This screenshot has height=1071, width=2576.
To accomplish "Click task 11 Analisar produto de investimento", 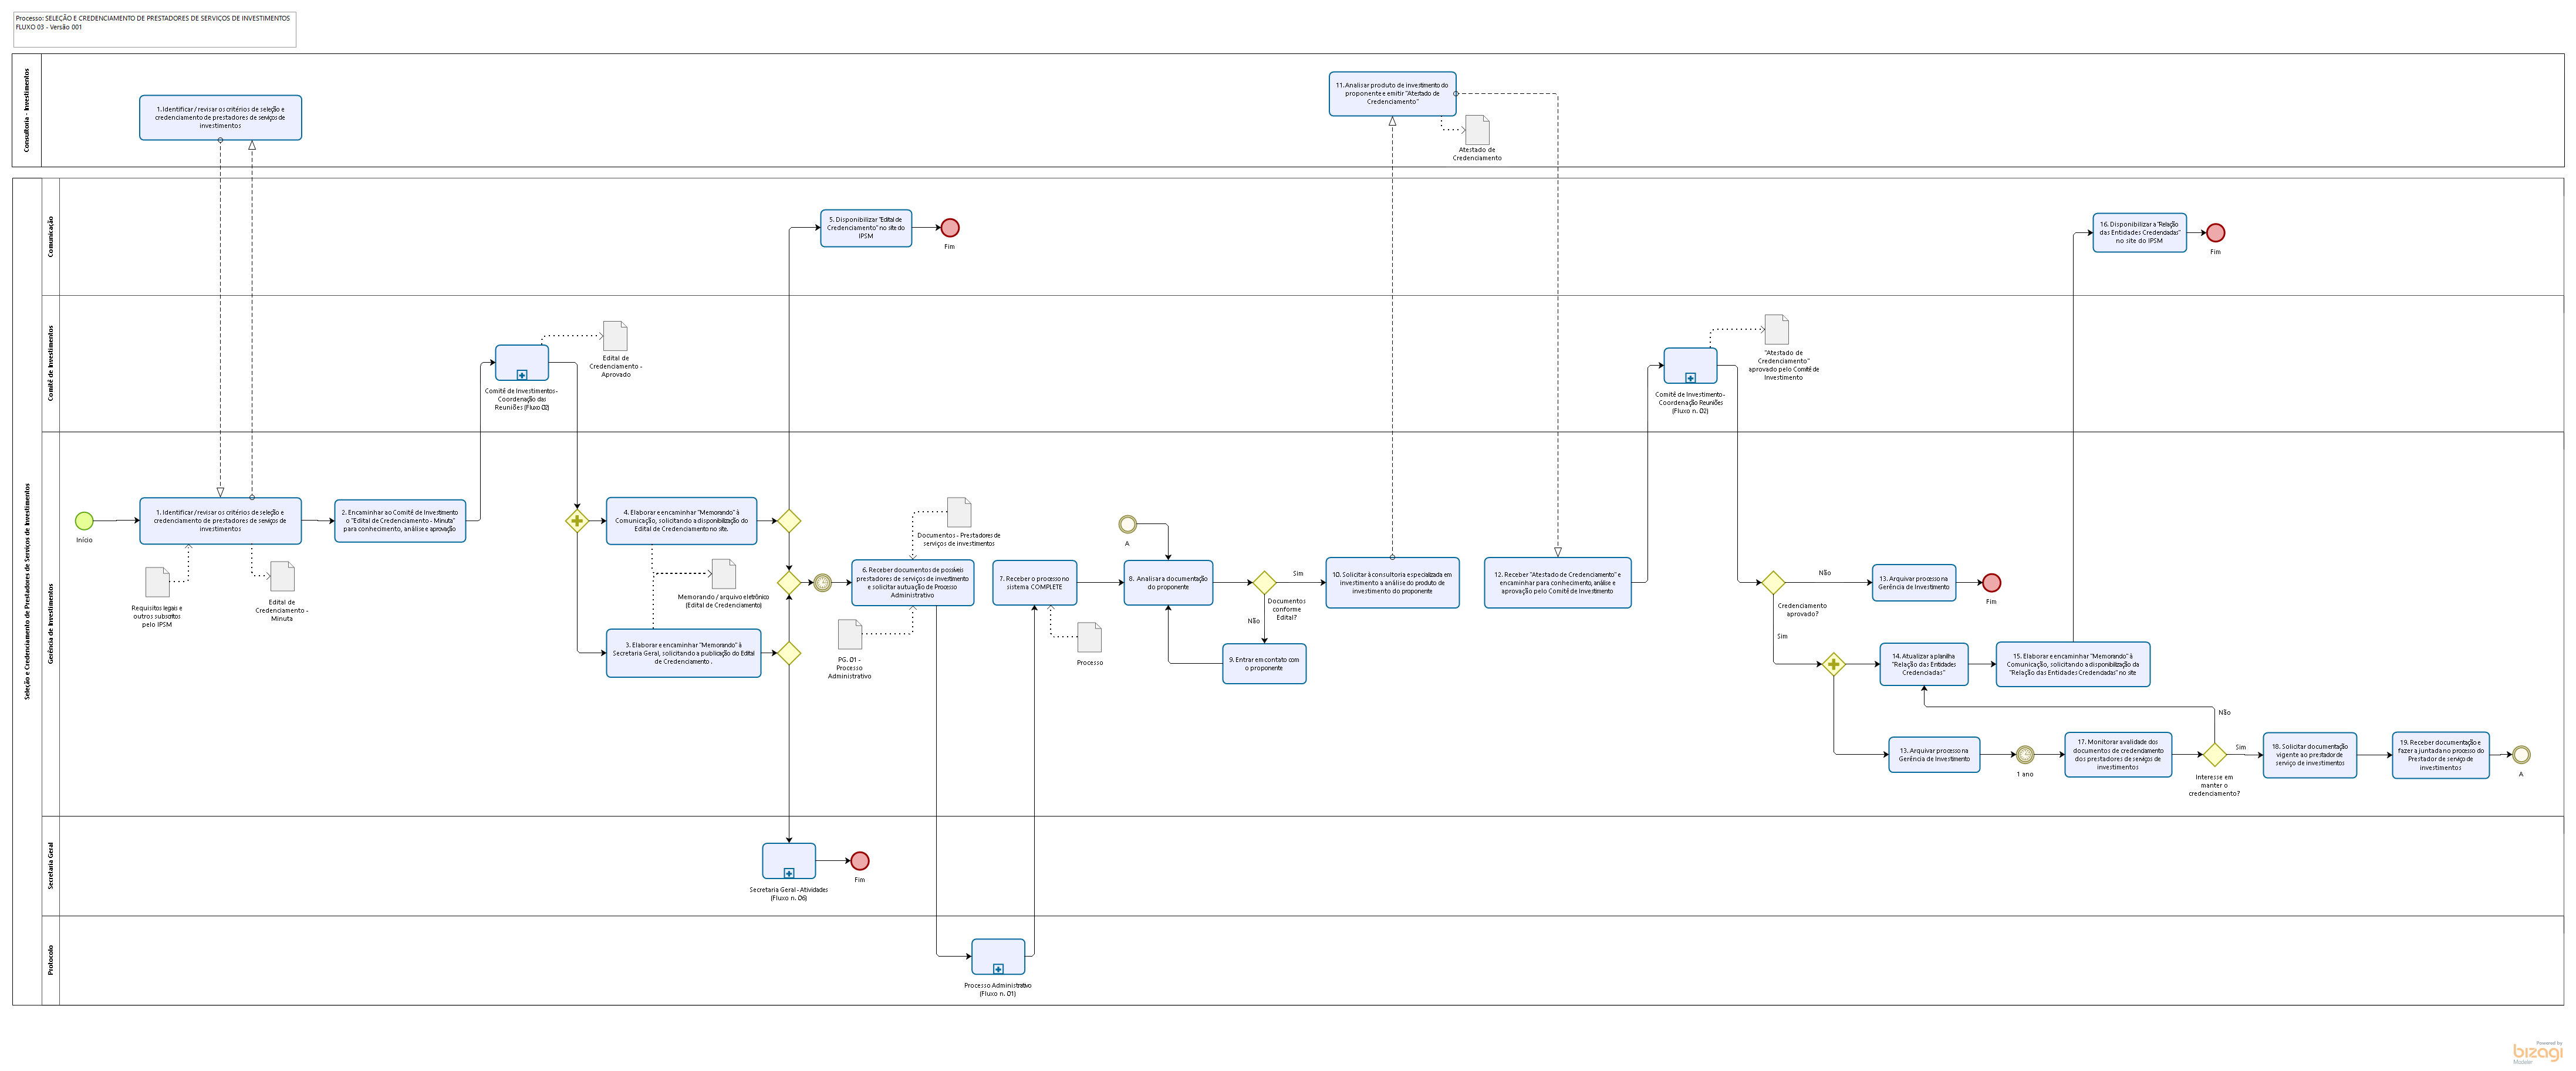I will coord(1392,94).
